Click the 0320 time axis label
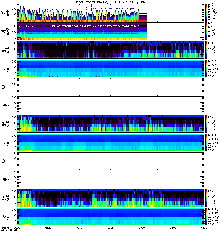 pos(142,227)
